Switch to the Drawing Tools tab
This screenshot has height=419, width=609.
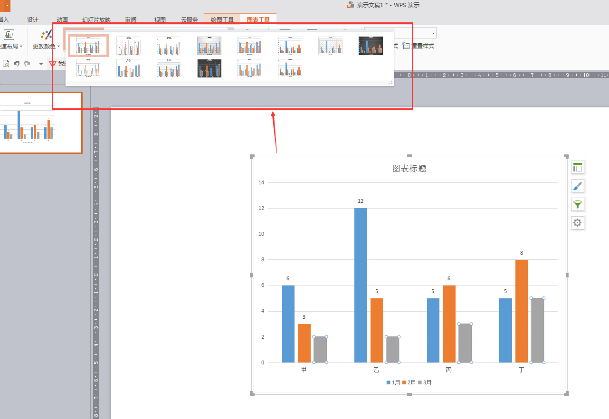point(222,20)
